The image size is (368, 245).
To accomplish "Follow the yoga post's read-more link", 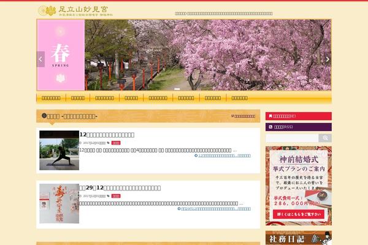I will click(223, 156).
